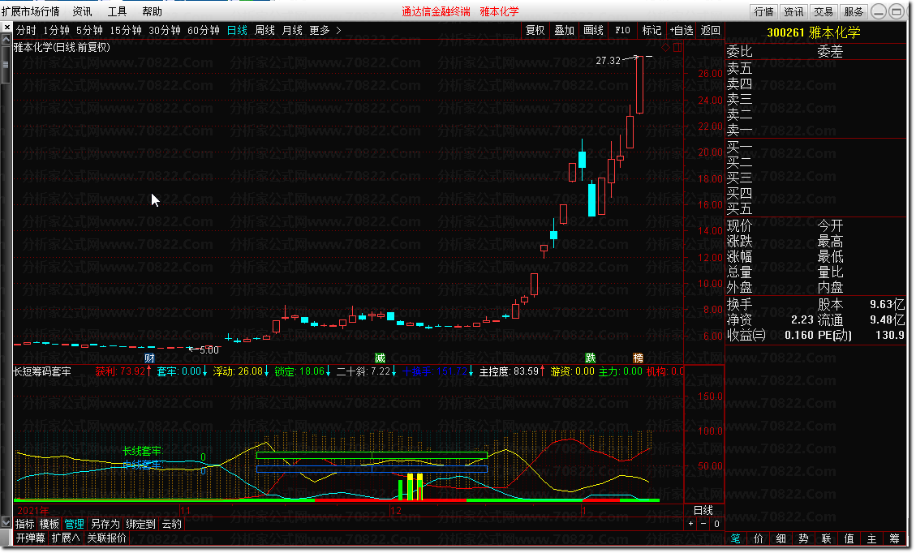The width and height of the screenshot is (916, 553).
Task: Open the 资讯 menu in menu bar
Action: click(83, 11)
